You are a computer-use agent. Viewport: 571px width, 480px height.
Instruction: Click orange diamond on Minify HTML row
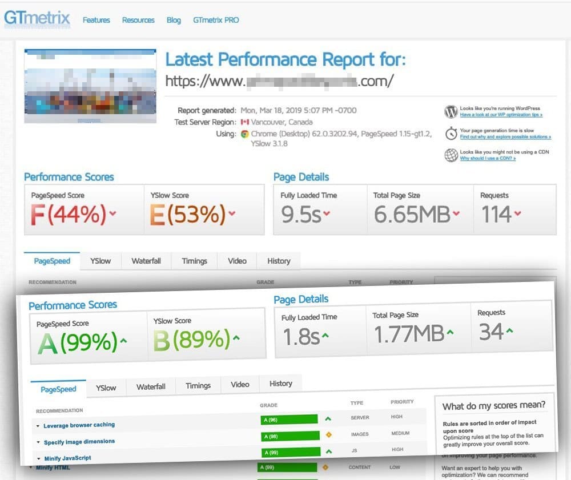point(325,467)
